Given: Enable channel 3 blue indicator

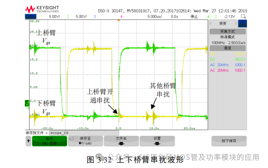Looking at the screenshot, I should pyautogui.click(x=95, y=17).
